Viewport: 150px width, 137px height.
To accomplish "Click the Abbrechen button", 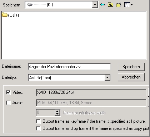I will [131, 77].
